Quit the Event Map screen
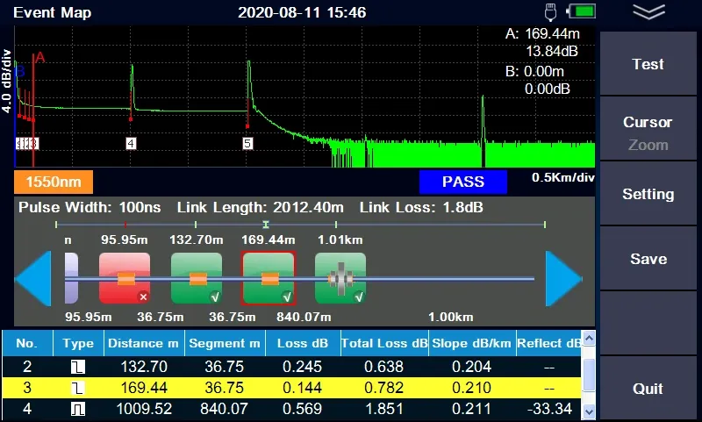 648,389
